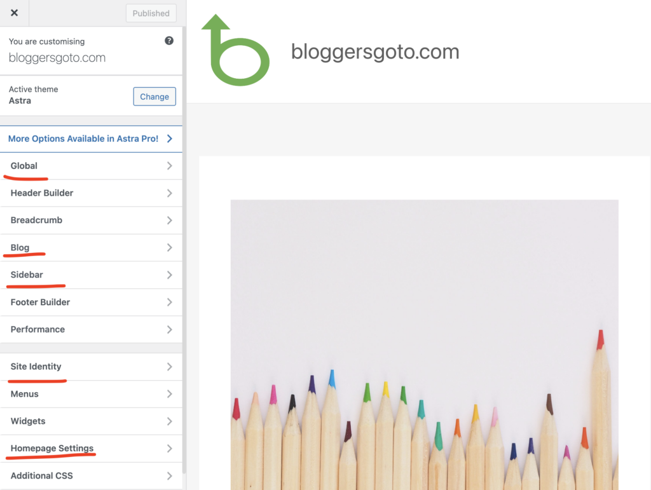Click the green b logo

[235, 50]
